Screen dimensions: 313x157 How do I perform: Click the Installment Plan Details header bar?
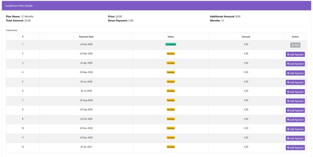coord(156,6)
